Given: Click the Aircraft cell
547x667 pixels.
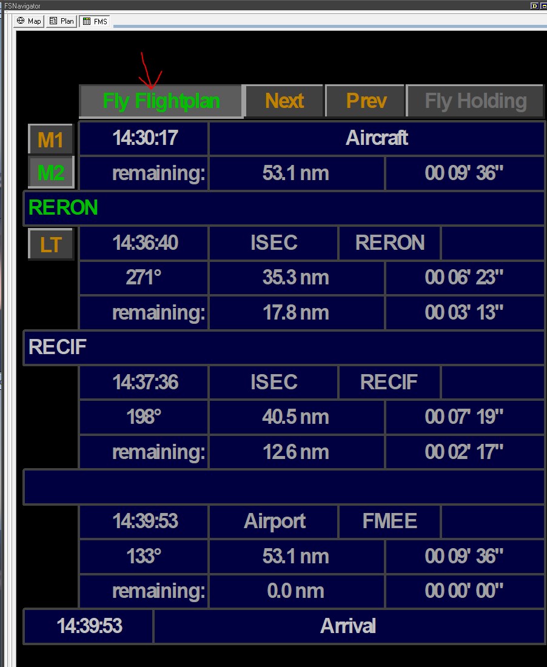Looking at the screenshot, I should 377,138.
